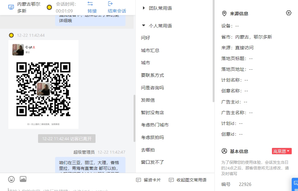298x191 pixels.
Task: Open the 高意愿 intent dropdown
Action: point(282,151)
